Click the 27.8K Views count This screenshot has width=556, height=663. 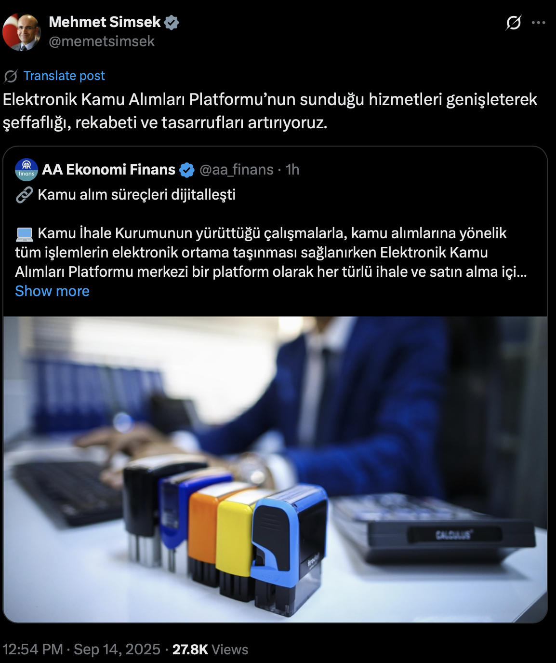click(210, 649)
